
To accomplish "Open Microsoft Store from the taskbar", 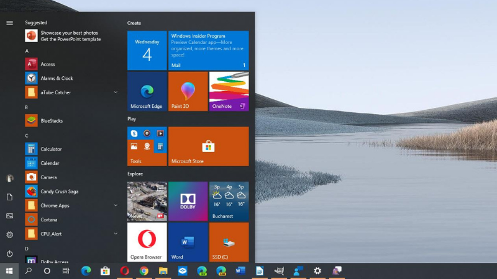I will (105, 271).
